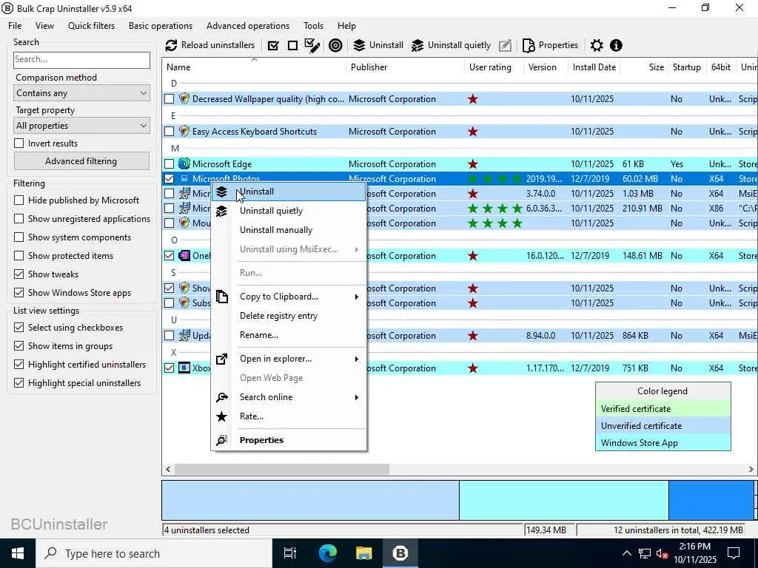Viewport: 758px width, 568px height.
Task: Click the Uninstall quietly icon in context menu
Action: point(222,211)
